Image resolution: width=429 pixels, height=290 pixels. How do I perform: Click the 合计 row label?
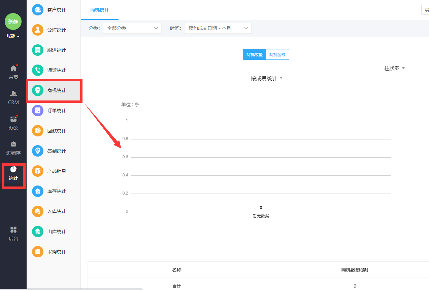(177, 286)
